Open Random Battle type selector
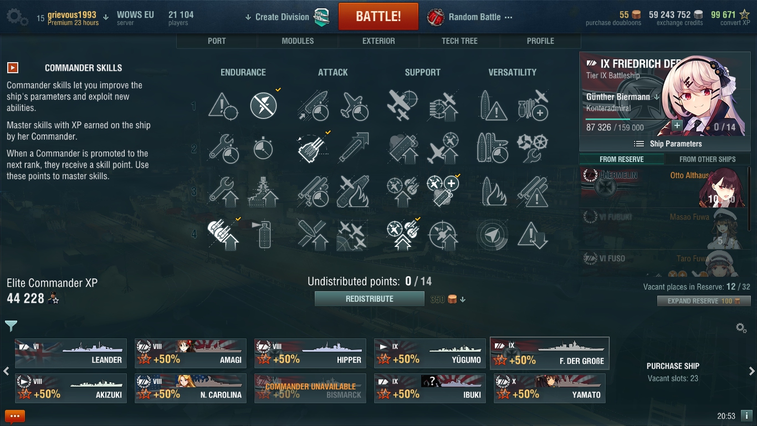757x426 pixels. [x=470, y=17]
